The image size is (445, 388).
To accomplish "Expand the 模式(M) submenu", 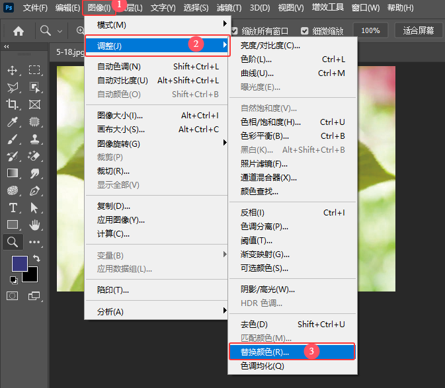I will pos(158,24).
